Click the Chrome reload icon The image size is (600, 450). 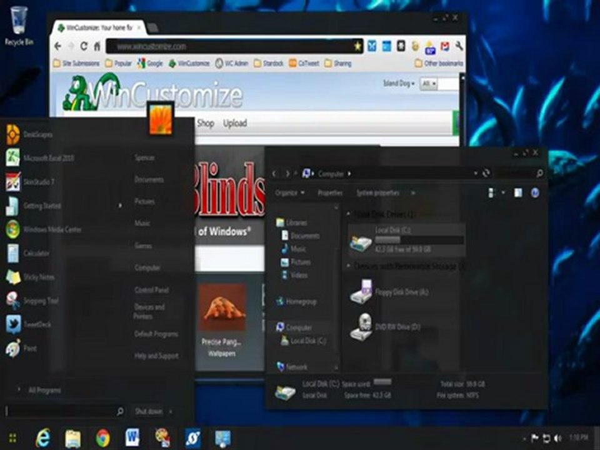[84, 46]
